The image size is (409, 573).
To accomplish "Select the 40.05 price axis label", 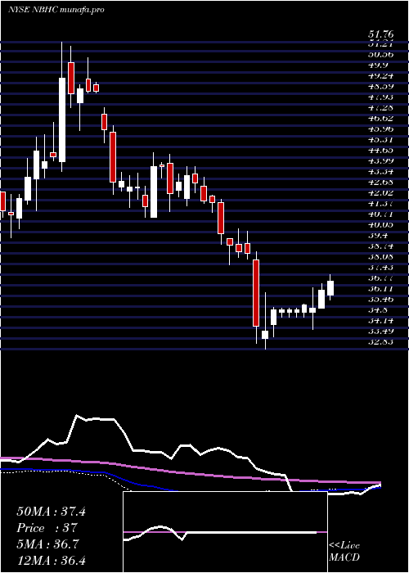I will 381,224.
